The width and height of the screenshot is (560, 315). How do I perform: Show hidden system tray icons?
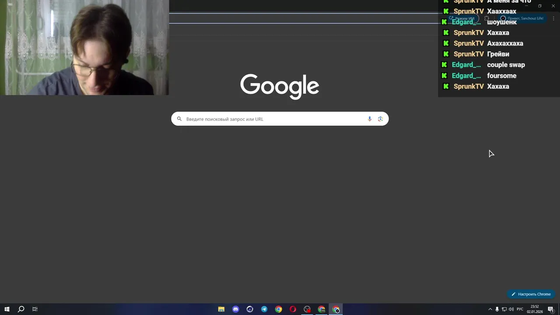point(490,309)
